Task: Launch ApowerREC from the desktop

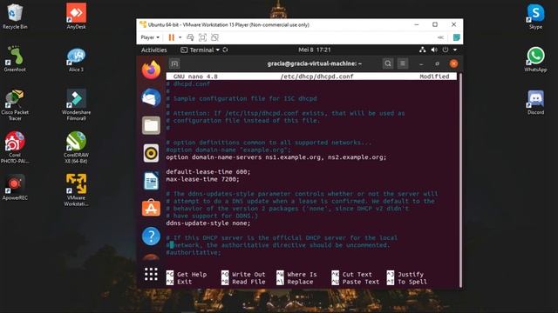Action: pos(15,187)
